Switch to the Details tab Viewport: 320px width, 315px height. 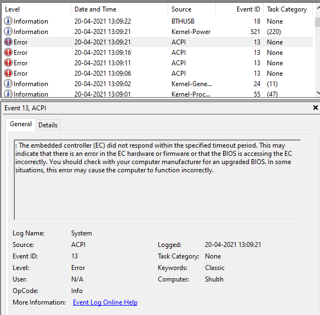48,125
